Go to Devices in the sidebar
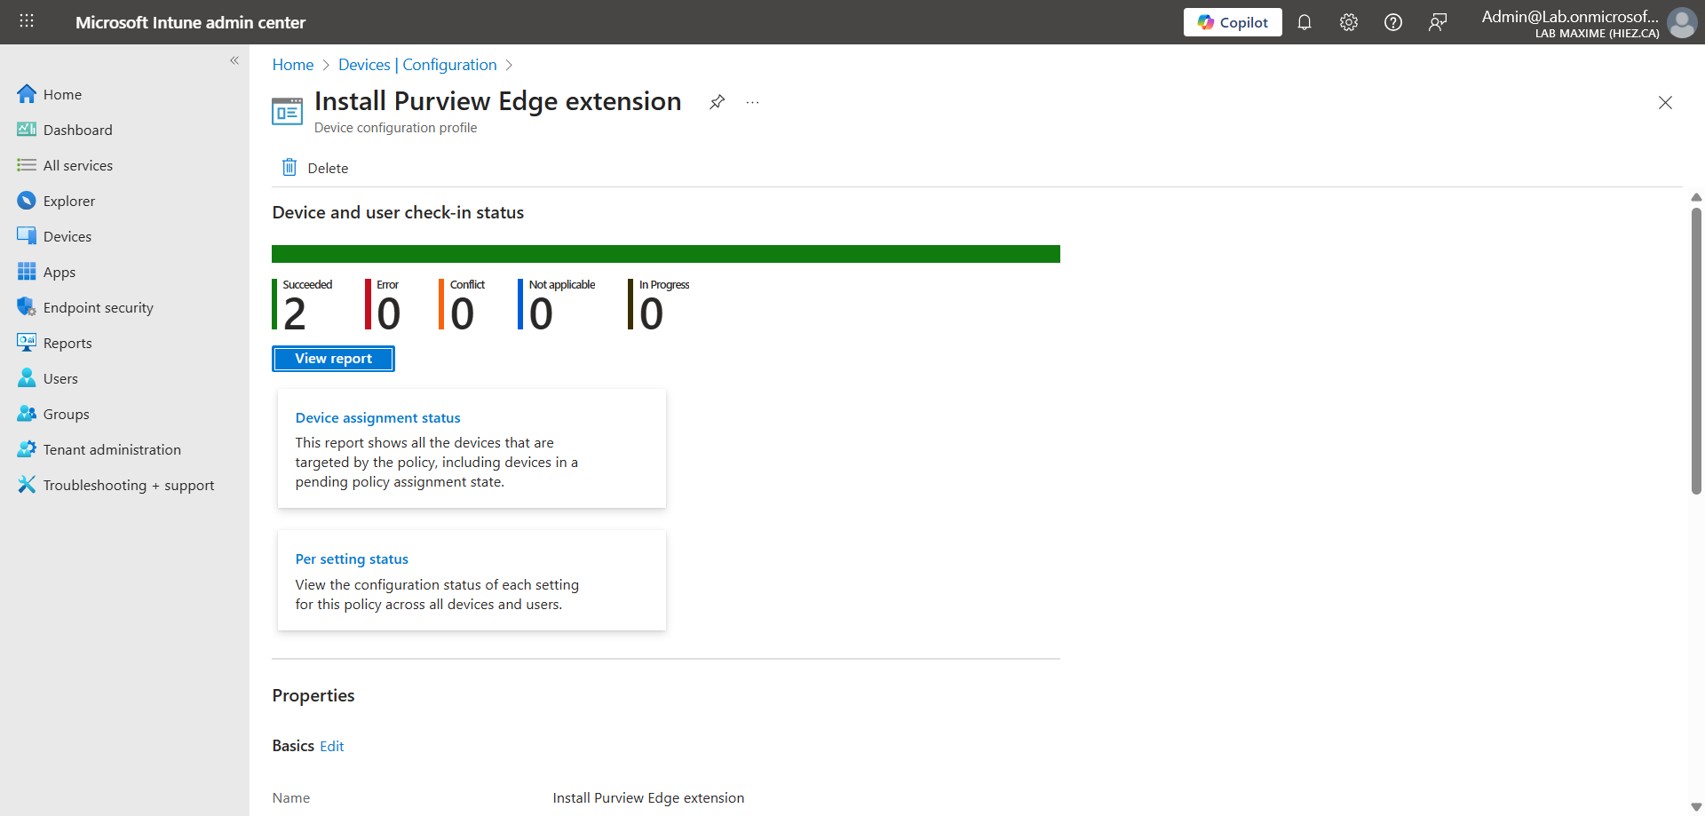This screenshot has width=1705, height=816. pos(67,236)
